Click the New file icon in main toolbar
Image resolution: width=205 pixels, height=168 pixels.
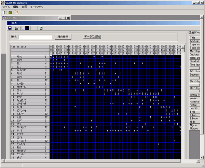(x=3, y=12)
